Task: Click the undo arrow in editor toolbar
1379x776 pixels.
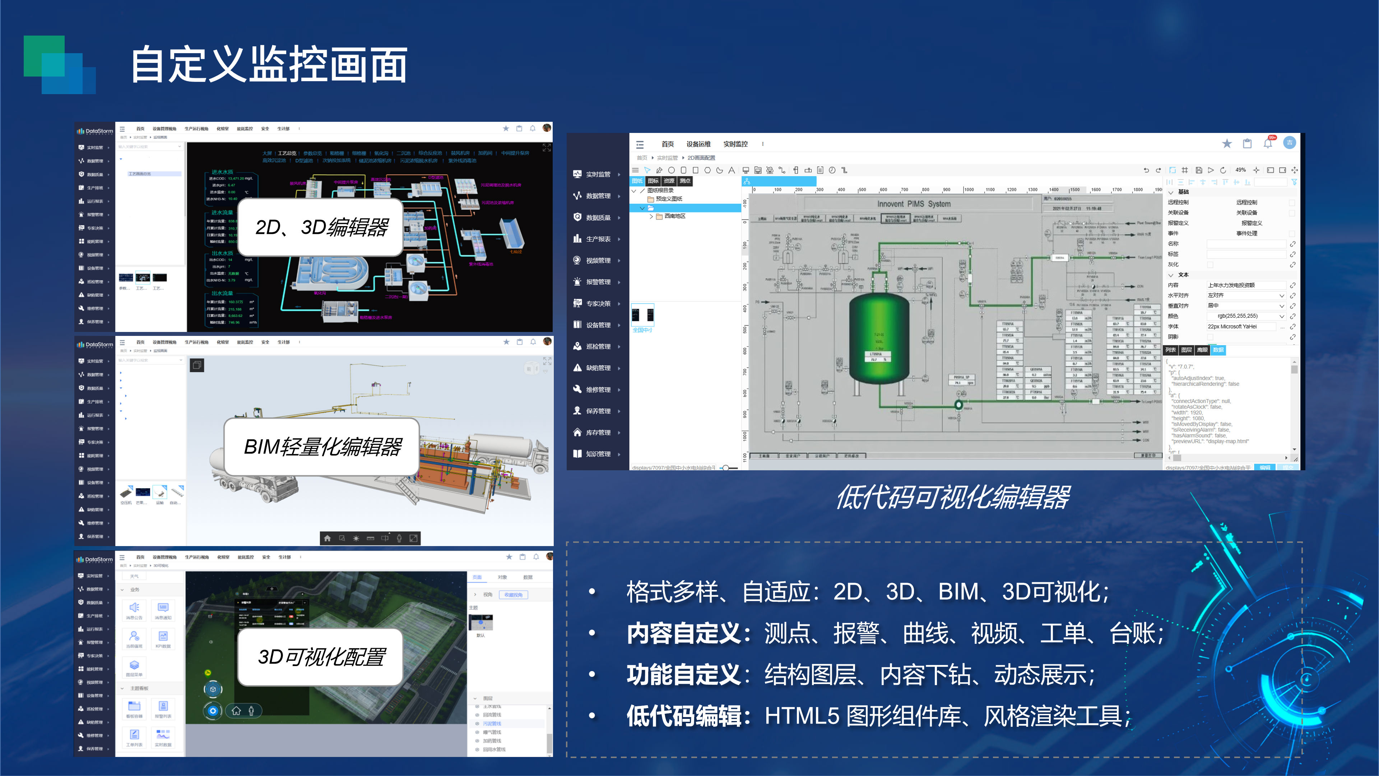Action: tap(1146, 170)
